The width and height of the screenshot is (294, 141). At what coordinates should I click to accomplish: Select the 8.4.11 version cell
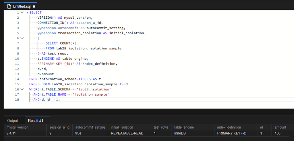[x=25, y=133]
